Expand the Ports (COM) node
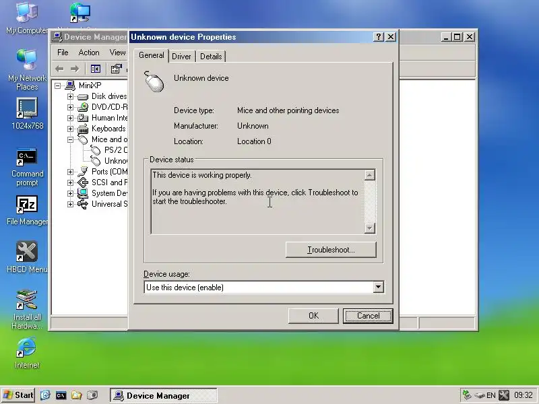The image size is (539, 404). tap(71, 172)
